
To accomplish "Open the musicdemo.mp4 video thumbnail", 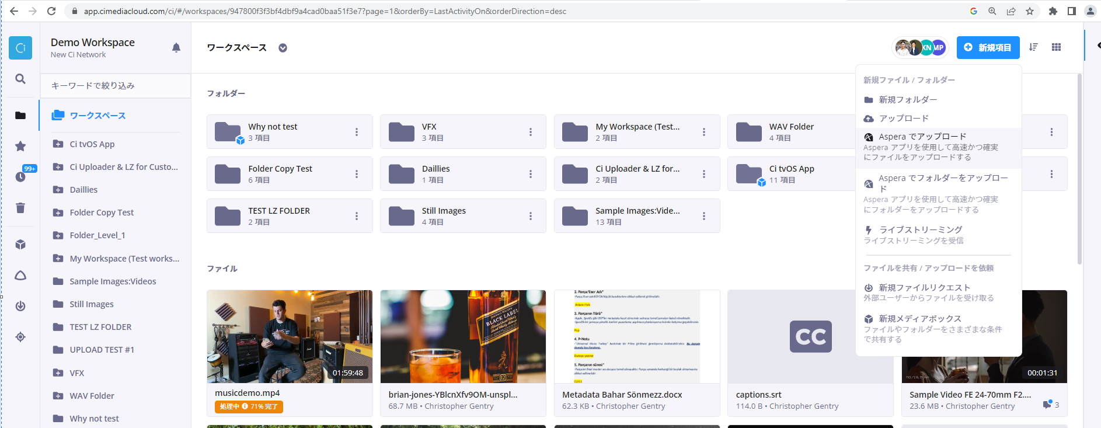I will [290, 336].
